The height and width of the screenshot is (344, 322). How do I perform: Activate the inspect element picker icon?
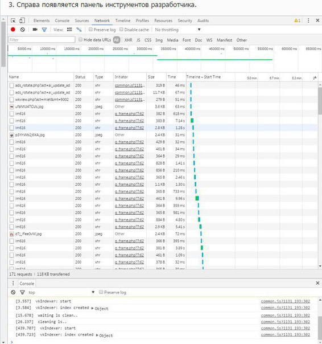tap(13, 21)
